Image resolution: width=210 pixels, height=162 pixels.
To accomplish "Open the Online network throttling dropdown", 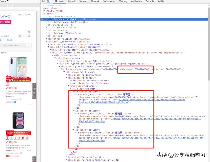I will tap(4, 1).
